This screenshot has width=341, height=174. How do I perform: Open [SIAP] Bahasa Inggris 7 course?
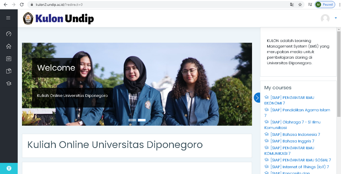pyautogui.click(x=292, y=141)
